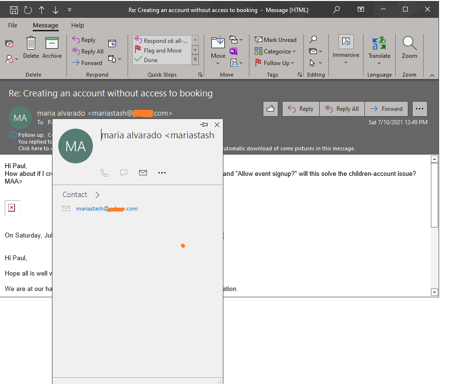This screenshot has height=384, width=454.
Task: Click name field in contact card
Action: click(158, 135)
